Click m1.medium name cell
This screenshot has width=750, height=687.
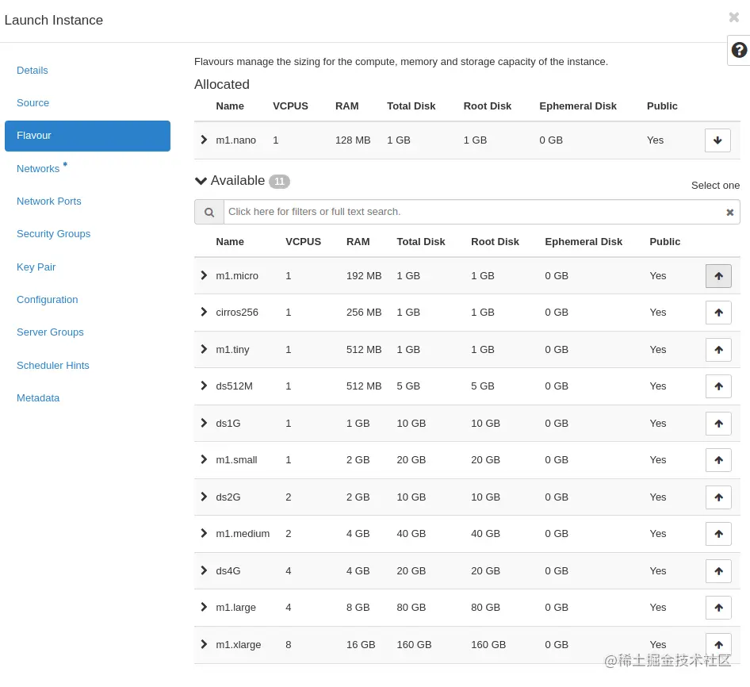click(x=243, y=534)
